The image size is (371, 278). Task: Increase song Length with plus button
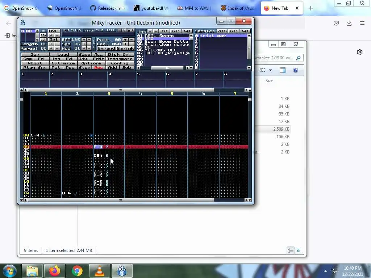coord(51,44)
